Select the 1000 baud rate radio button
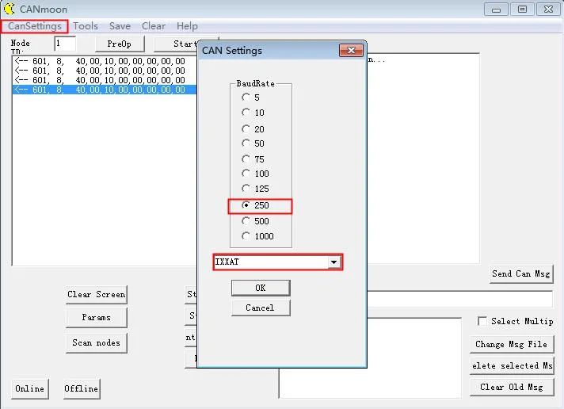Screen dimensions: 564x409 point(246,236)
